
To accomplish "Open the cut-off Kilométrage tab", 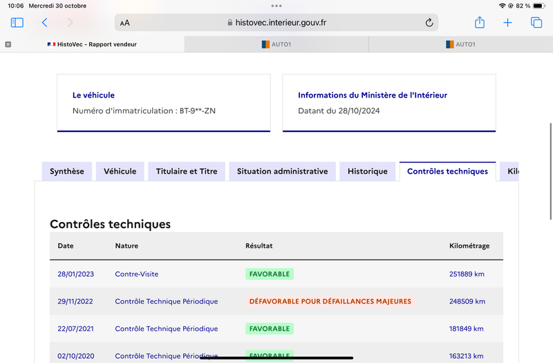I will pyautogui.click(x=509, y=171).
